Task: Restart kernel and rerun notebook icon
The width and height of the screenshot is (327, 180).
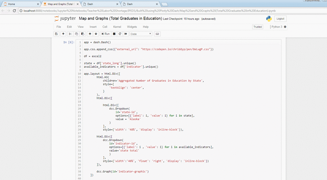Action: (x=126, y=34)
